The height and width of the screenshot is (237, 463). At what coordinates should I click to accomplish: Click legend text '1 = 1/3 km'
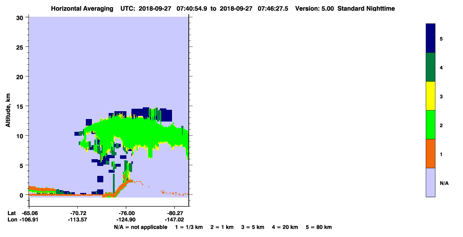click(189, 227)
